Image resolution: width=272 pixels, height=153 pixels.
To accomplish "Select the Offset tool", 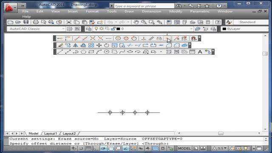I will pyautogui.click(x=83, y=45).
